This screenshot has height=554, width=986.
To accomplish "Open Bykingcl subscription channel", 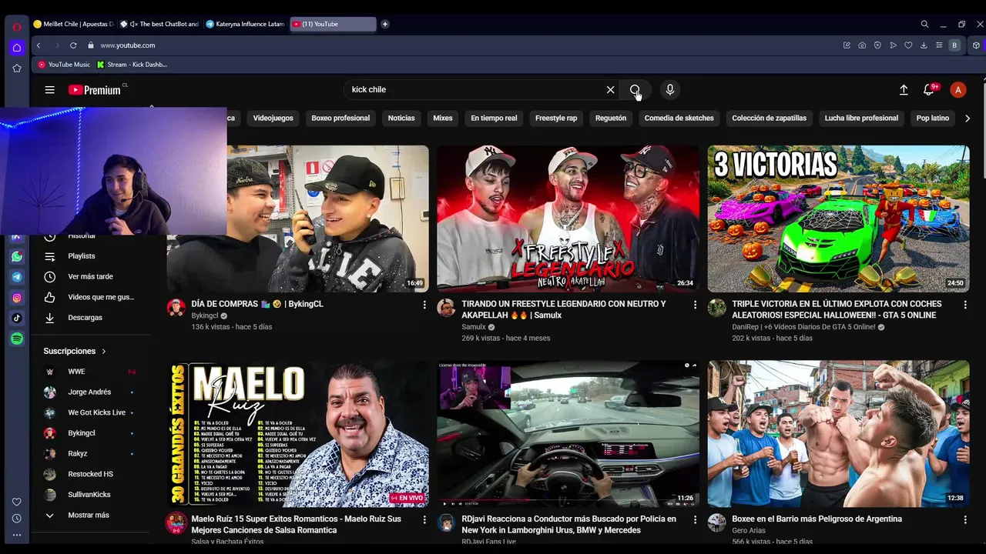I will (x=82, y=433).
